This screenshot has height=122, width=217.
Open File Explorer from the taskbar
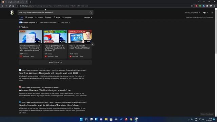[x=106, y=119]
